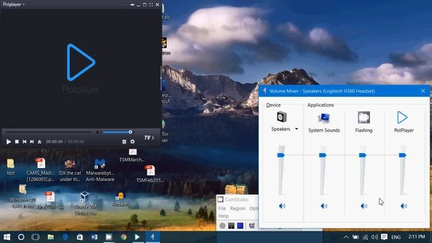The height and width of the screenshot is (243, 432).
Task: Pin Potplayer window on top
Action: [x=132, y=5]
